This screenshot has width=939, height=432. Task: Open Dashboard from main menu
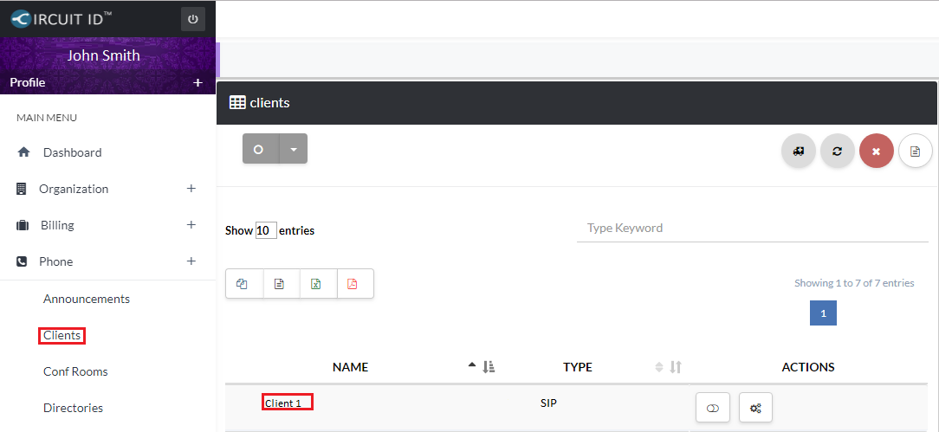72,152
